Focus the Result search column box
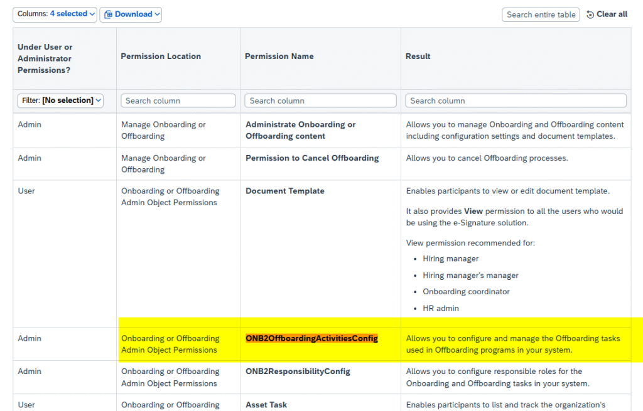 coord(516,100)
